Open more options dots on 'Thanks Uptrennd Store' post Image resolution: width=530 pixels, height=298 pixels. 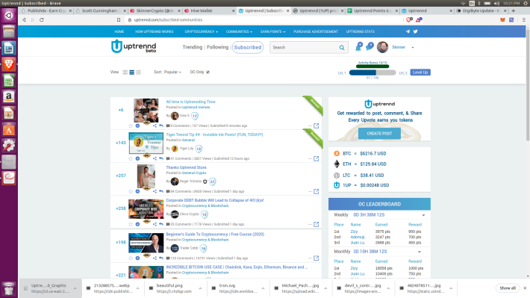coord(310,191)
